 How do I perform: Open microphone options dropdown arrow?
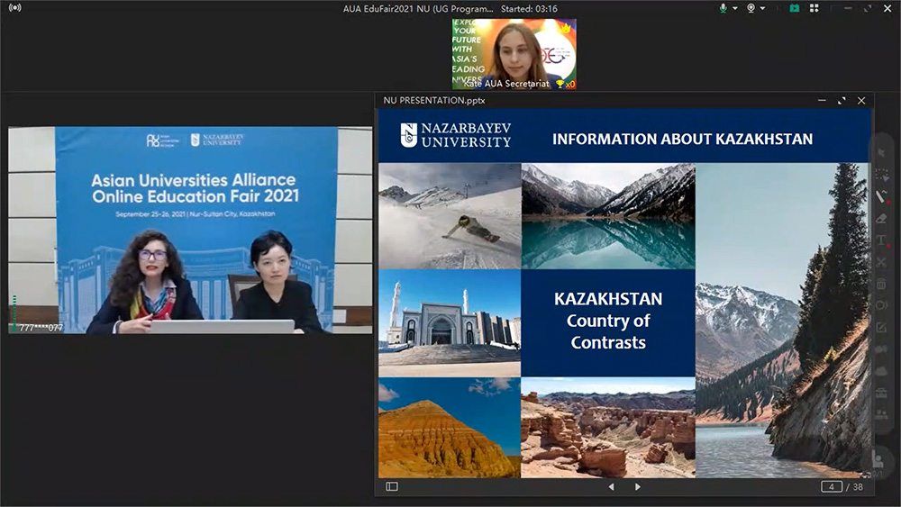point(735,9)
